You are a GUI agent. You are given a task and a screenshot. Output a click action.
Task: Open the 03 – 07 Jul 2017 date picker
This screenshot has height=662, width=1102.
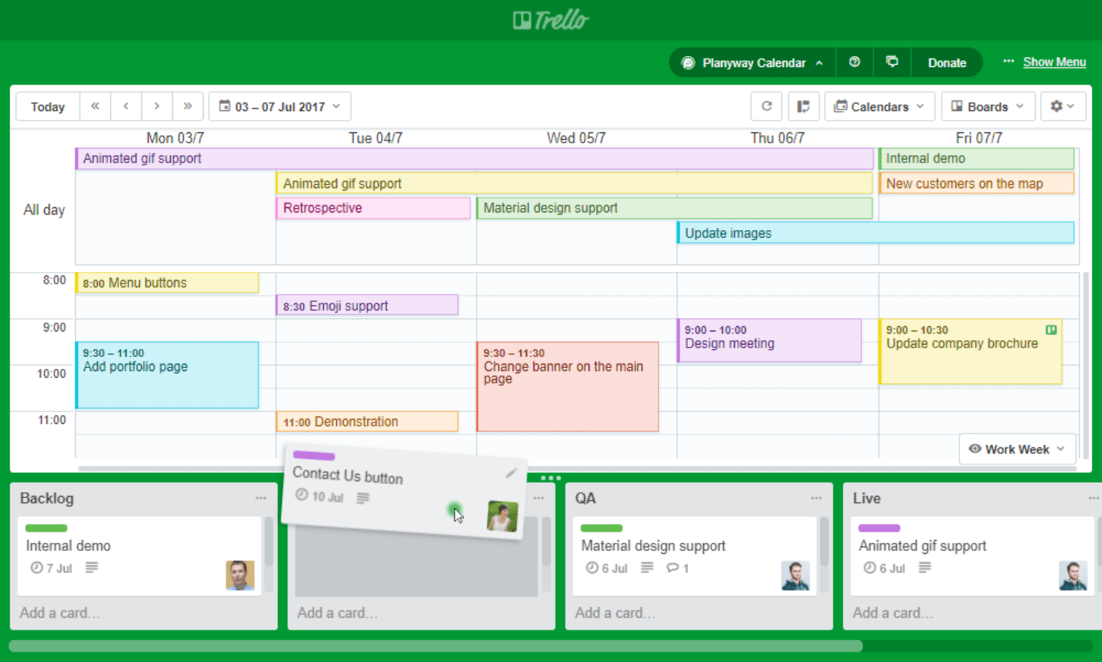(x=280, y=106)
